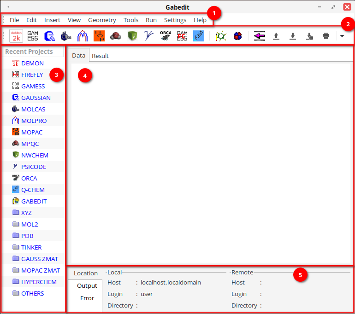Click the Gaussian input toolbar icon

point(49,36)
